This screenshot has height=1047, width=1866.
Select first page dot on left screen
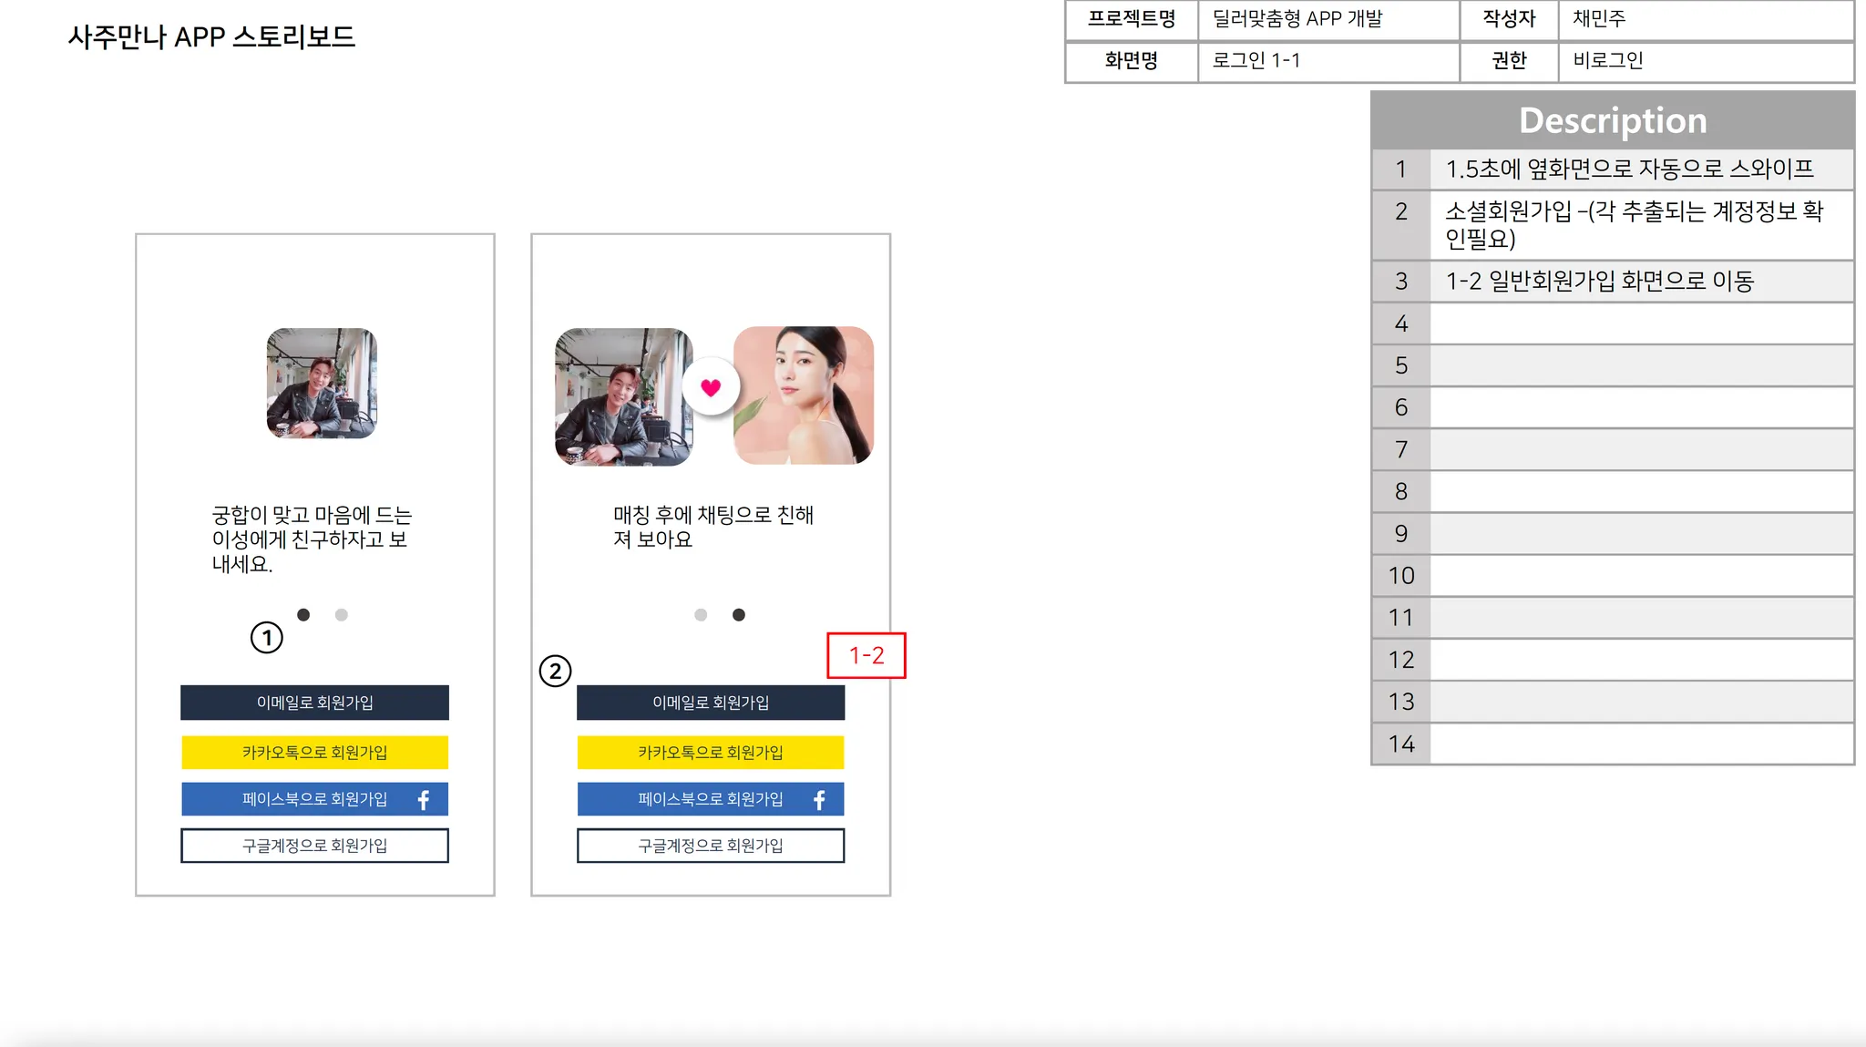tap(303, 615)
